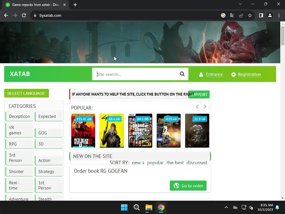Open the Real-time category
The height and width of the screenshot is (214, 285).
pyautogui.click(x=19, y=185)
